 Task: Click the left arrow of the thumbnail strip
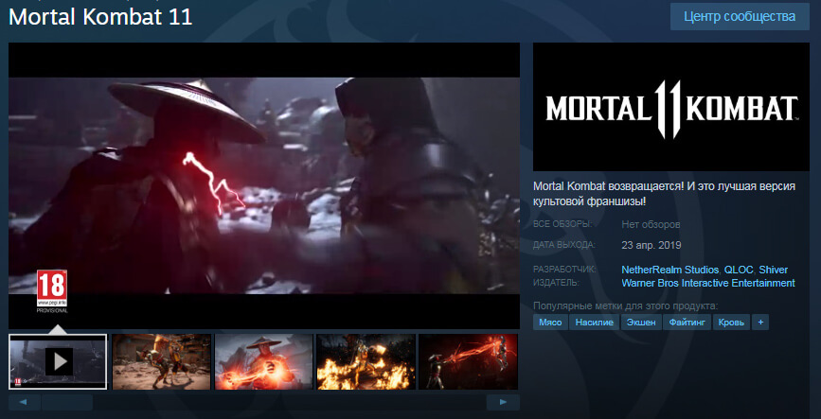pos(24,402)
